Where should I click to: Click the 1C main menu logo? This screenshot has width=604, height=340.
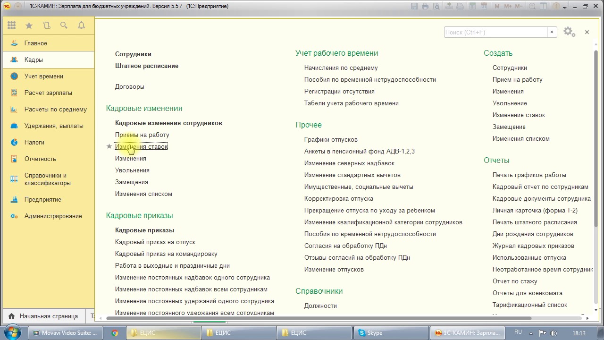pyautogui.click(x=7, y=6)
